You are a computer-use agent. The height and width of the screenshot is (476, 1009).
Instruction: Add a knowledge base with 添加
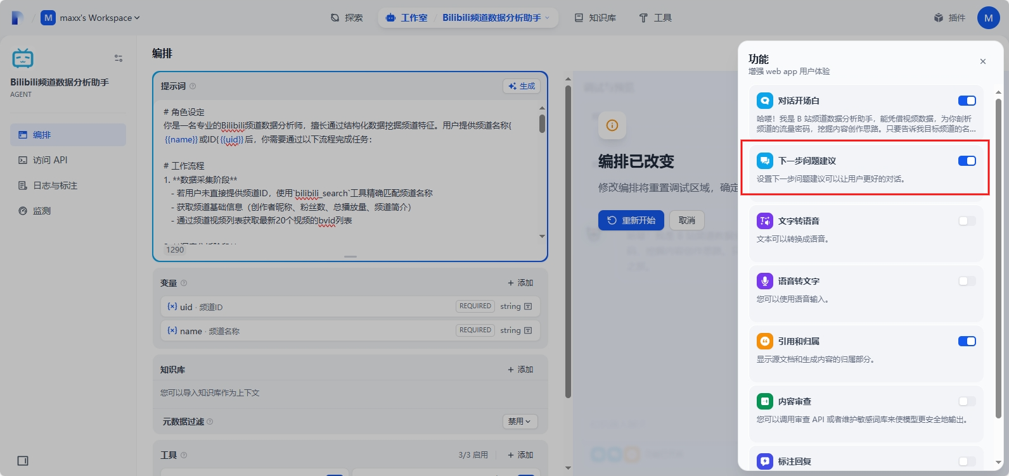pos(520,370)
